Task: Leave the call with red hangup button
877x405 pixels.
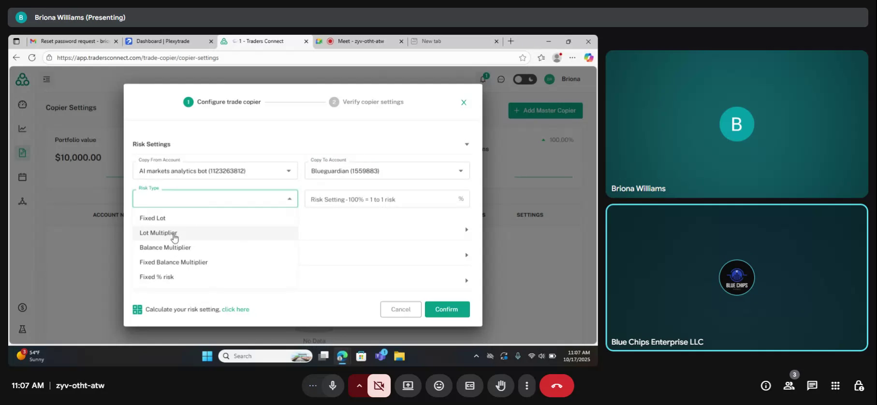Action: (x=556, y=386)
